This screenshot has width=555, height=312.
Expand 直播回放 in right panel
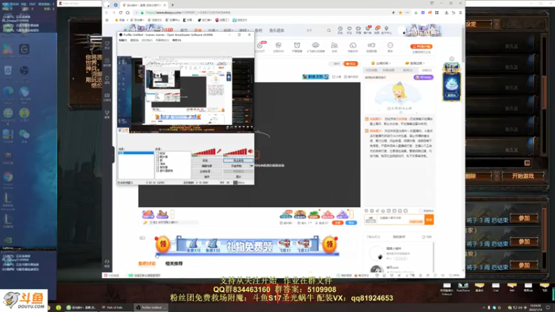414,63
